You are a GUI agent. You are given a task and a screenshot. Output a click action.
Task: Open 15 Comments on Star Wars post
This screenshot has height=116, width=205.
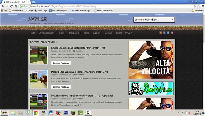click(79, 75)
